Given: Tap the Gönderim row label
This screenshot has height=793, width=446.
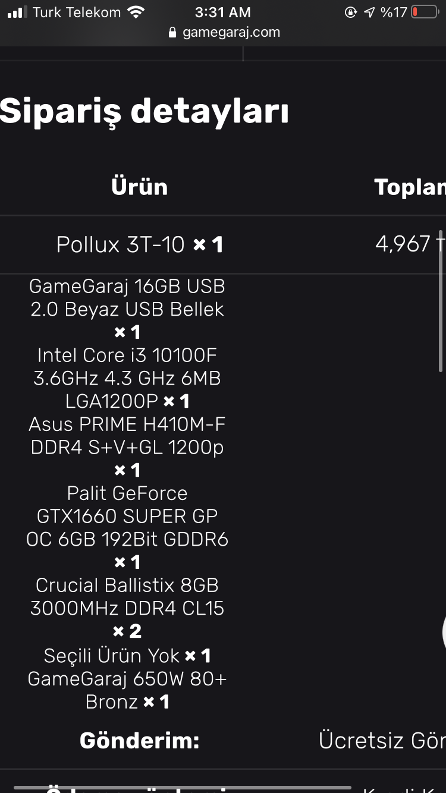Looking at the screenshot, I should point(139,740).
